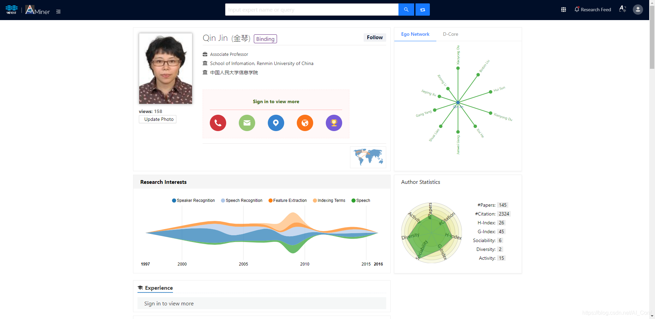The width and height of the screenshot is (655, 319).
Task: Switch to the D-Core tab
Action: pos(450,34)
